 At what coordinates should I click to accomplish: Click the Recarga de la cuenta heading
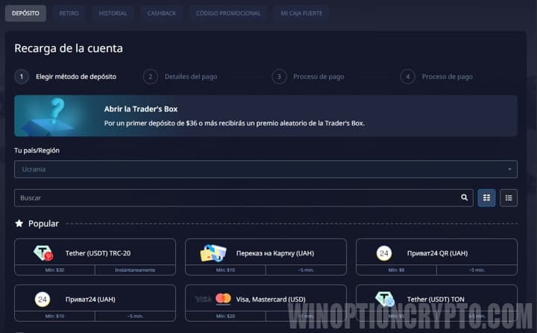pyautogui.click(x=69, y=48)
